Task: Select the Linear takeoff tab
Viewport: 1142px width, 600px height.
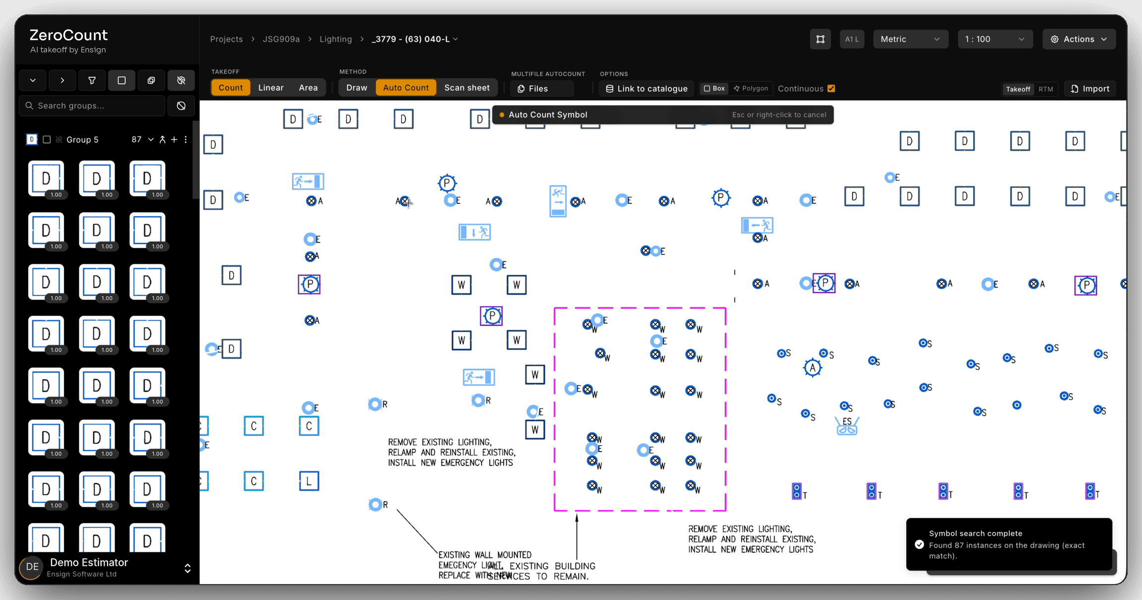Action: (271, 88)
